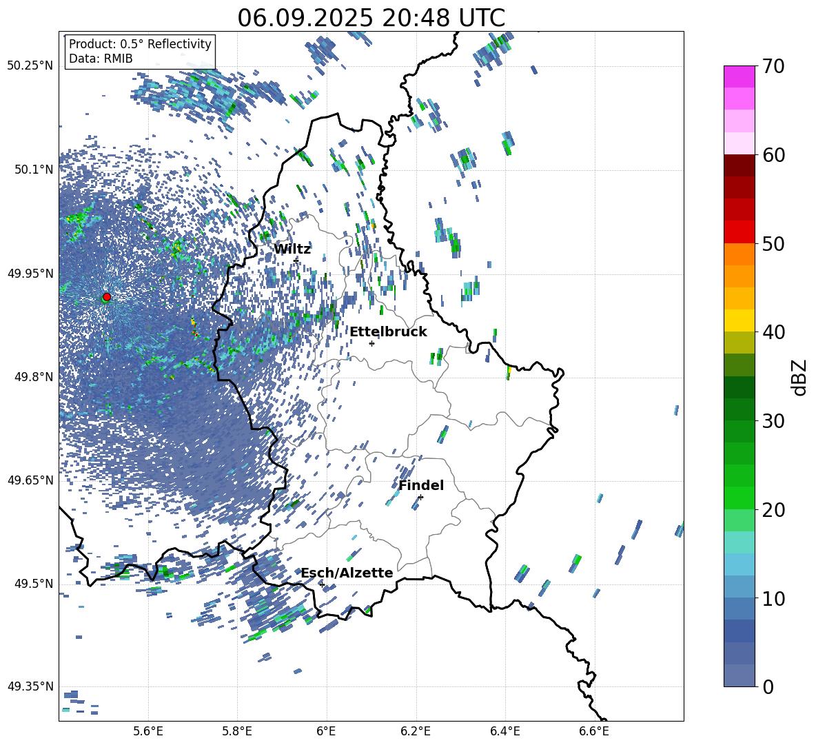816x745 pixels.
Task: Click the Ettelbruck station cross marker
Action: coord(371,343)
